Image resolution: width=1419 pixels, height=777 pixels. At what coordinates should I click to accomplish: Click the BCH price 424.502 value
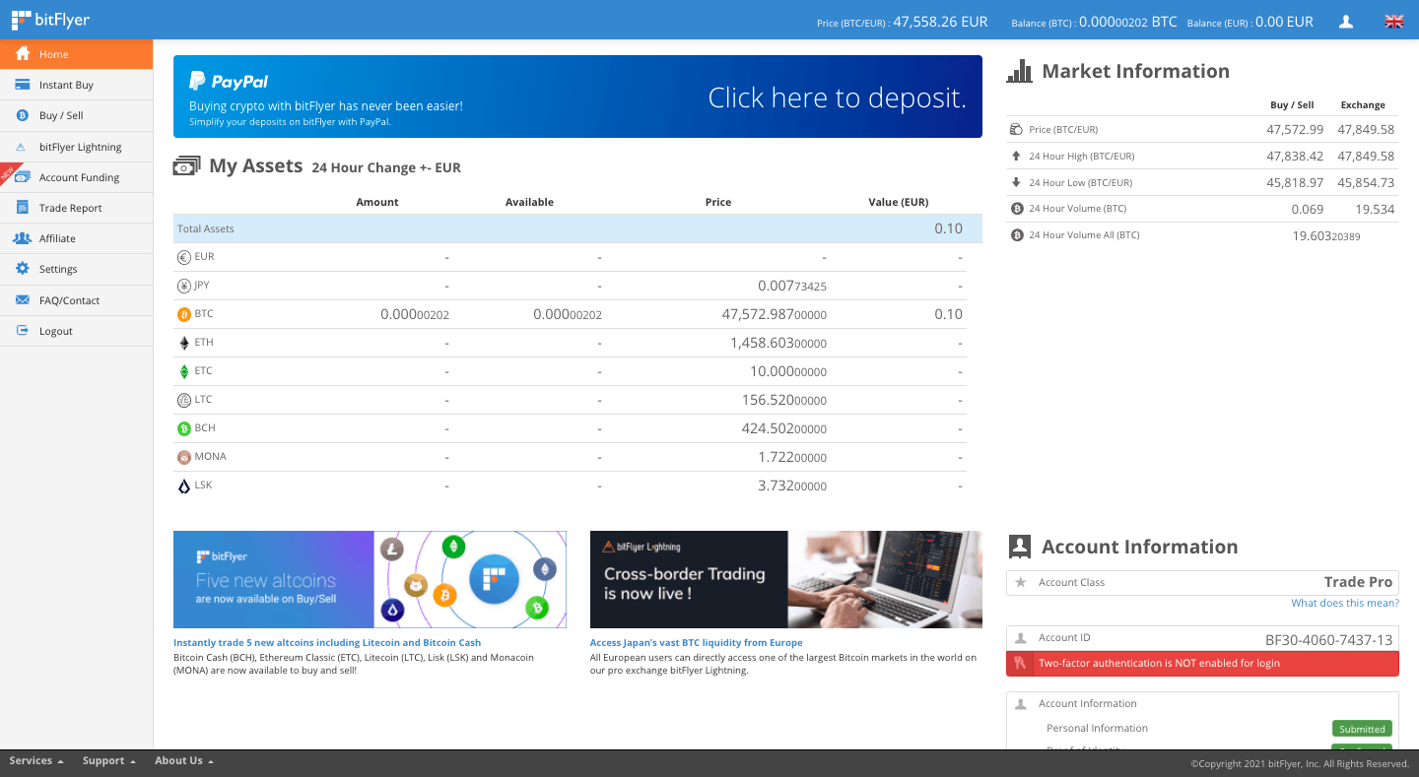[784, 428]
